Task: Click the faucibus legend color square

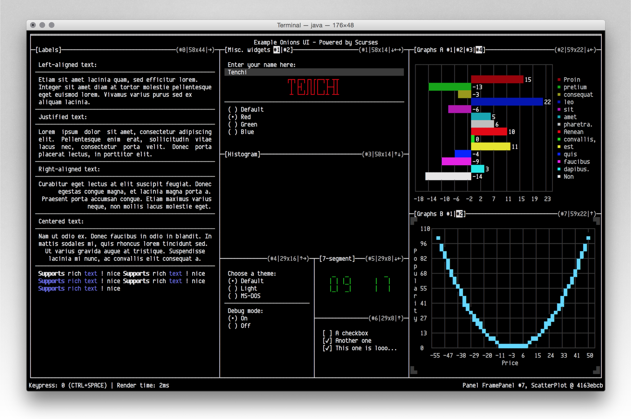Action: point(559,162)
